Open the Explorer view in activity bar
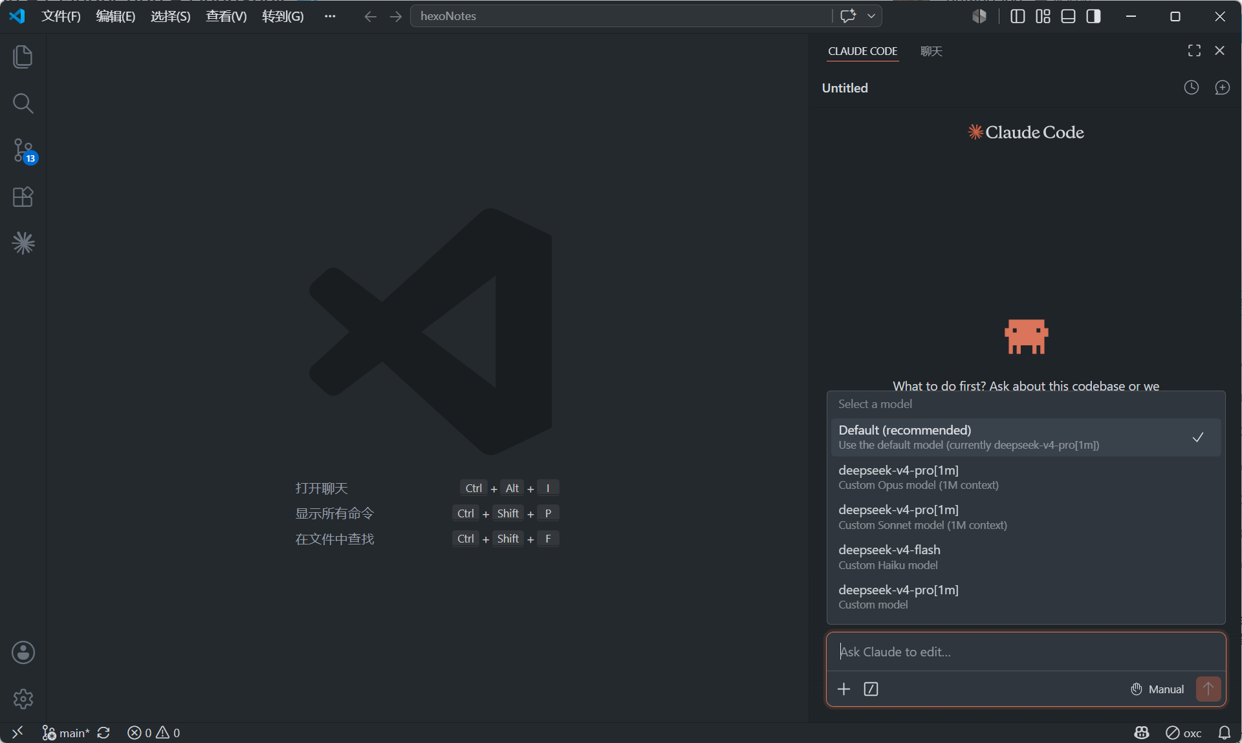 tap(23, 57)
